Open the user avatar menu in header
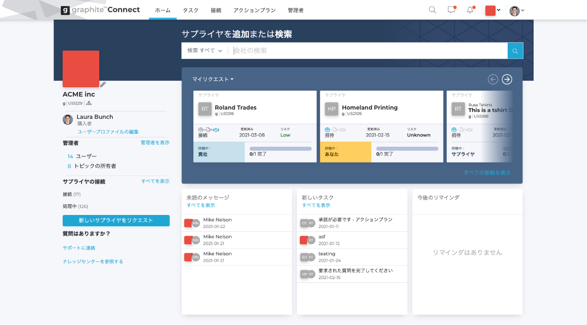Image resolution: width=587 pixels, height=325 pixels. [x=517, y=10]
